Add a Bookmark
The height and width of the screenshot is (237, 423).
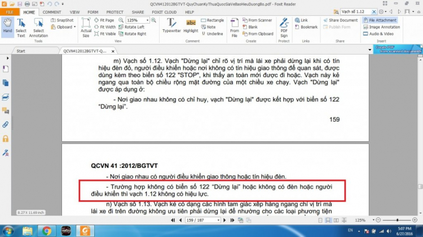tap(306, 27)
